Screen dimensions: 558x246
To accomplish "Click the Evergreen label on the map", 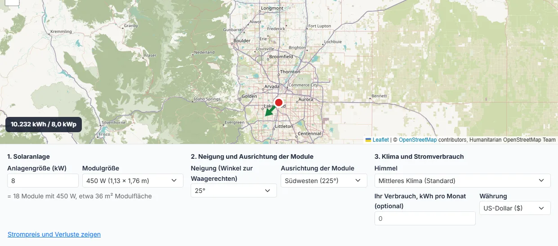I will pyautogui.click(x=235, y=122).
